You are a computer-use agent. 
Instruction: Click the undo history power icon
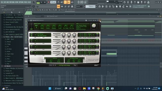point(124,2)
